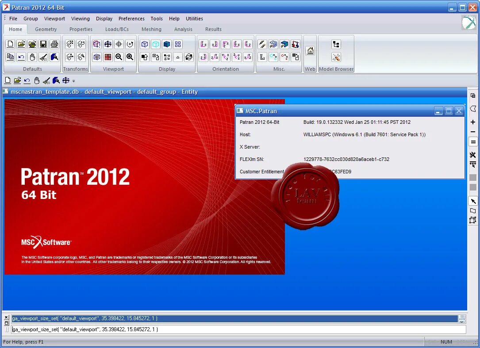Click the undo arrow in quick access toolbar
This screenshot has height=348, width=480.
pos(27,80)
